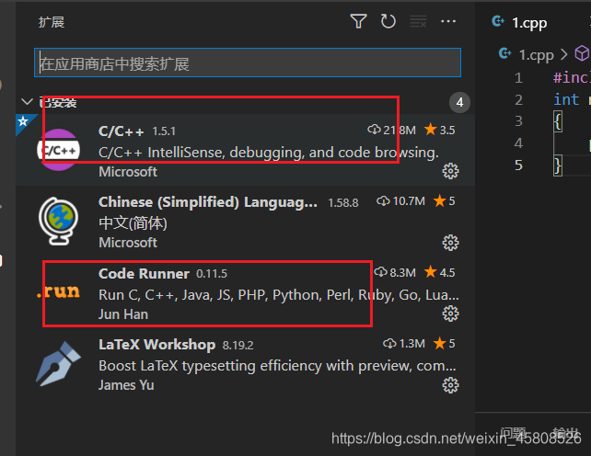
Task: Click editor line number 3
Action: pyautogui.click(x=518, y=121)
